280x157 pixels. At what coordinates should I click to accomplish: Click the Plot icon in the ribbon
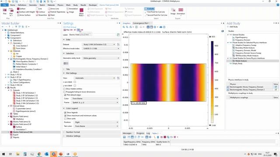coord(5,11)
